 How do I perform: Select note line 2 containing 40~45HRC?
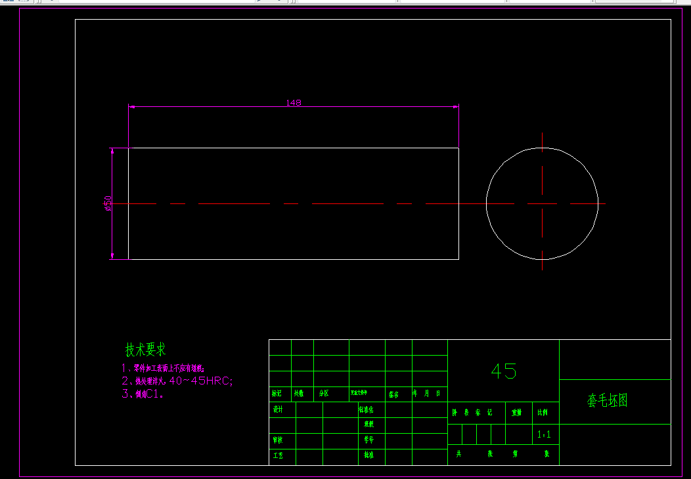coord(177,381)
